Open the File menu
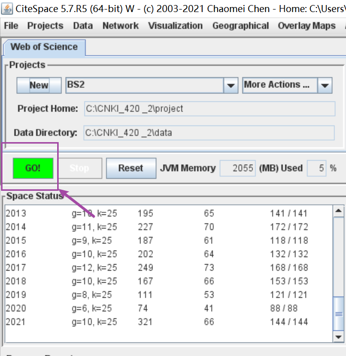Image resolution: width=346 pixels, height=356 pixels. click(11, 26)
